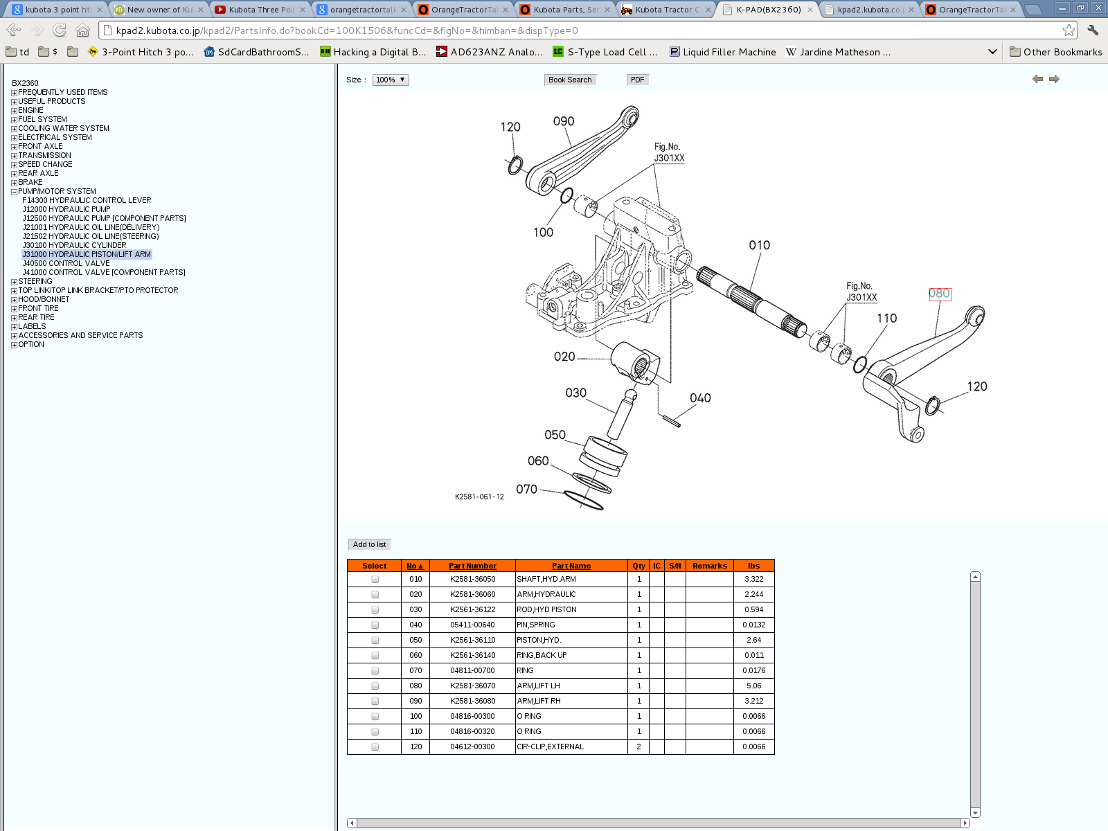
Task: Click the horizontal scrollbar track at bottom
Action: 658,823
